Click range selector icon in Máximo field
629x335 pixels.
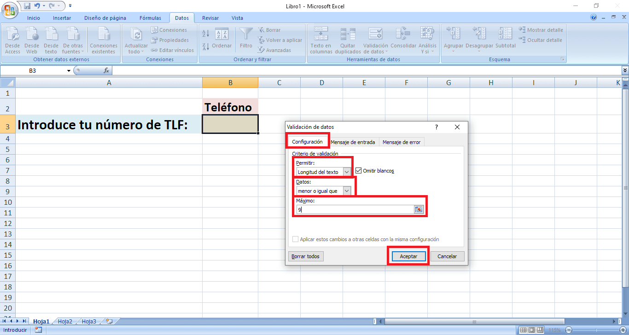pos(419,209)
